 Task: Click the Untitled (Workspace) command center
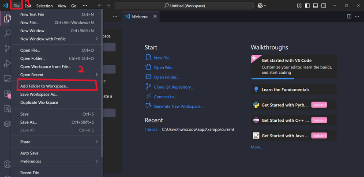(184, 6)
